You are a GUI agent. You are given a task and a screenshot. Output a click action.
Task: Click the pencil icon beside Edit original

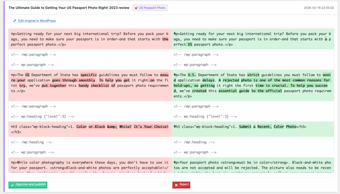point(15,20)
